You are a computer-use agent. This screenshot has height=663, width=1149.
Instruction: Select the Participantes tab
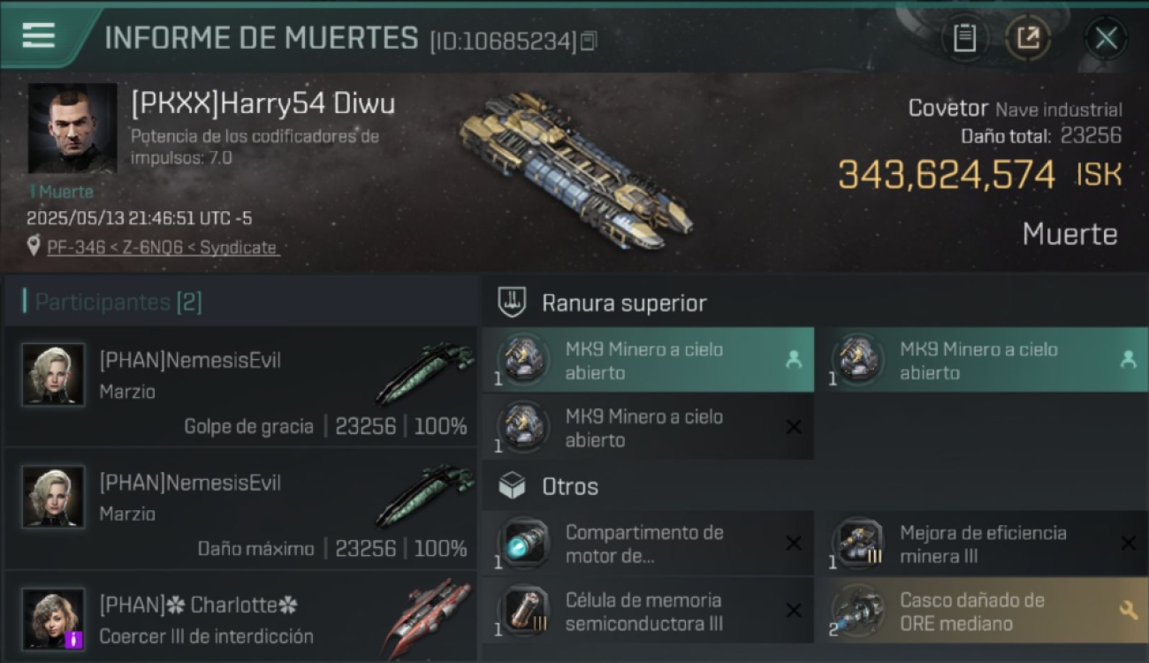tap(118, 302)
